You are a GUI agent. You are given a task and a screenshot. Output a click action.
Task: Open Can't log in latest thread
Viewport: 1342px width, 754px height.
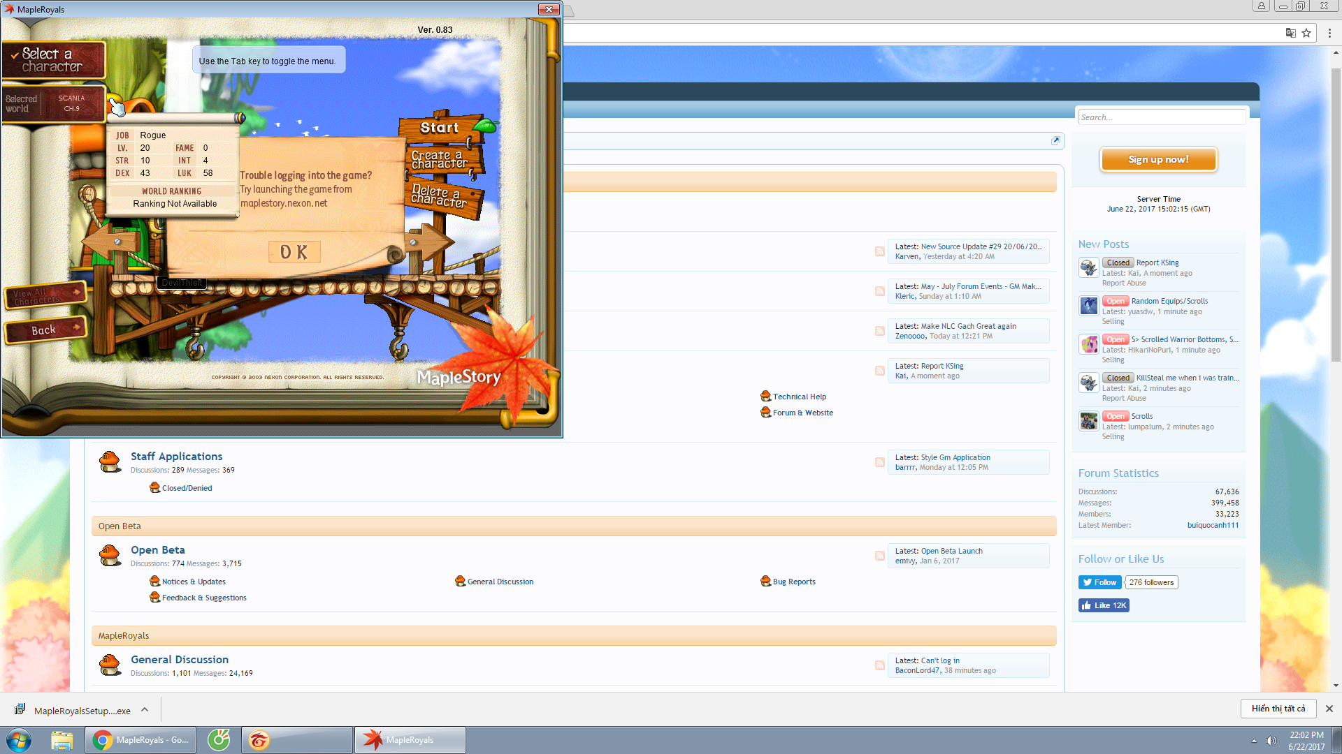click(x=940, y=660)
